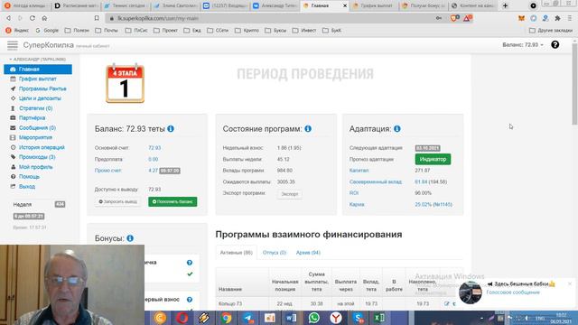Click the 4 ЭТАПА calendar image

pos(125,83)
